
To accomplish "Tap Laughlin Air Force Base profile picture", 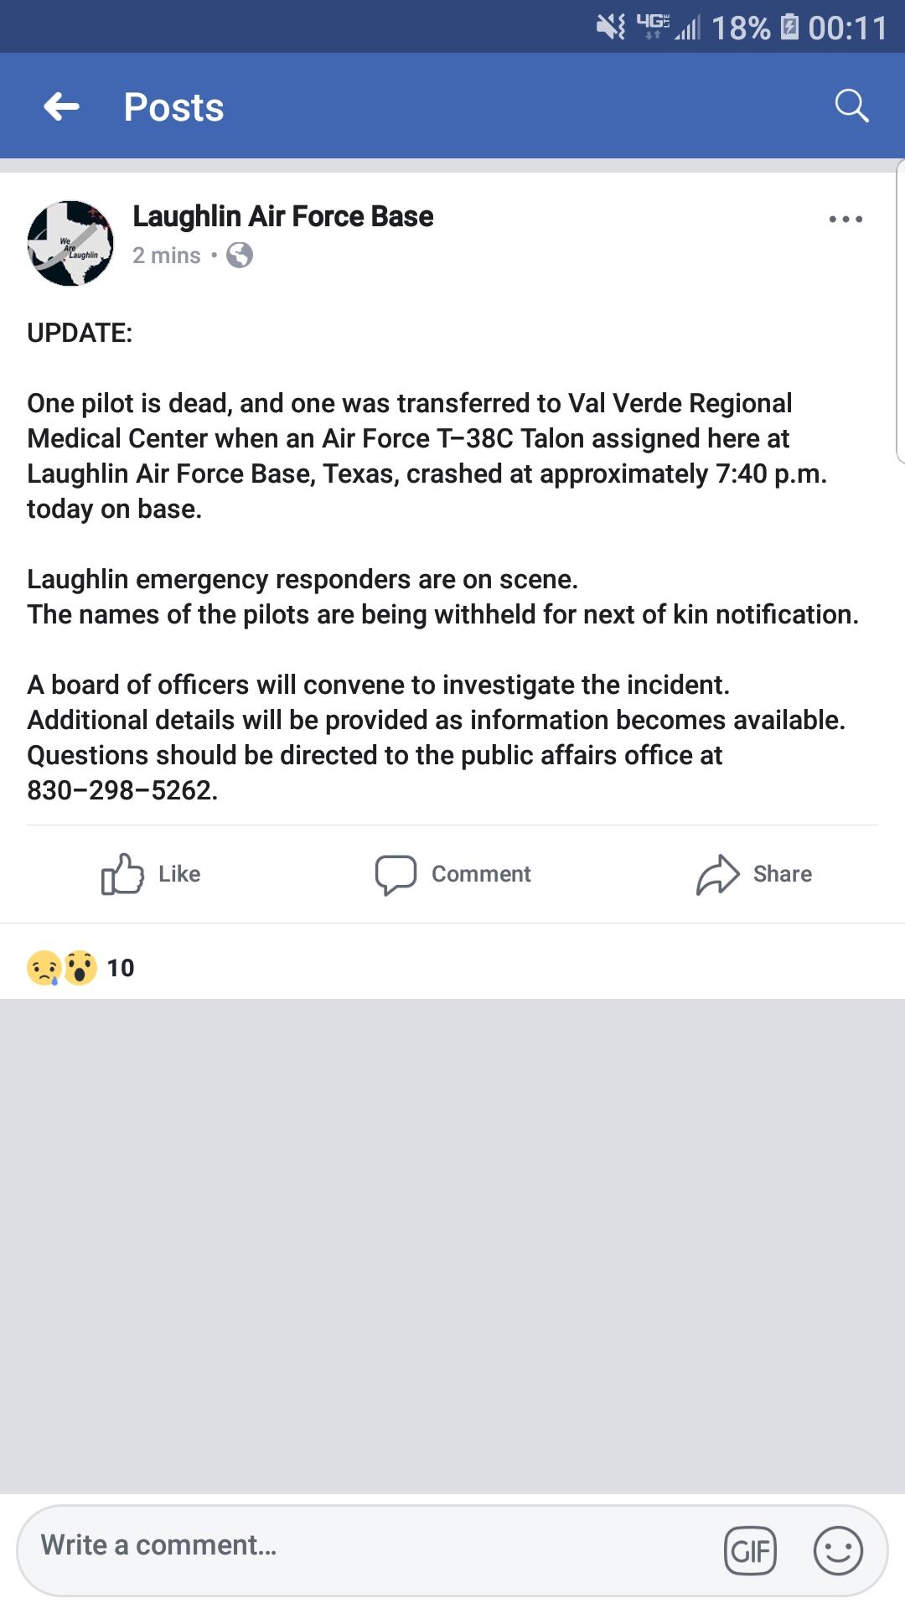I will point(70,243).
